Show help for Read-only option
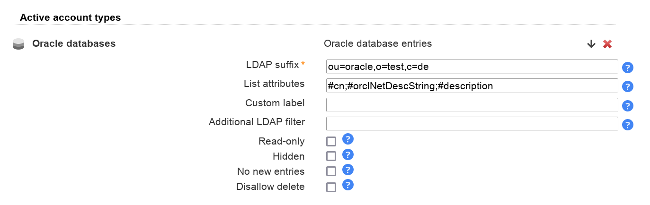Screen dimensions: 650x205 (348, 139)
